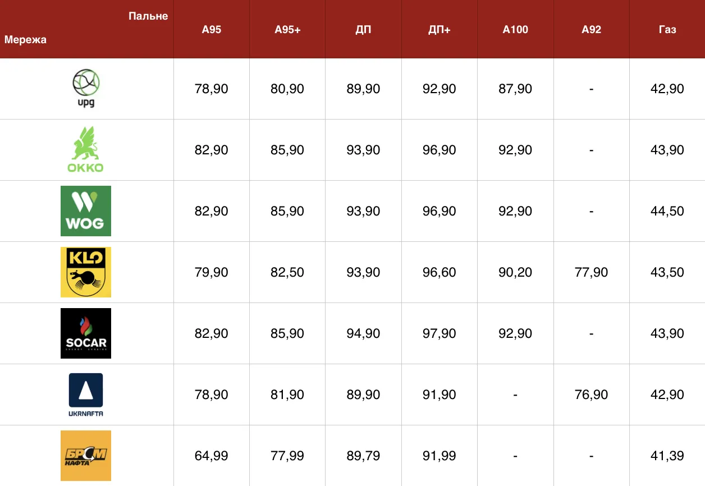Select БРСМ A95 price 64,99
The height and width of the screenshot is (486, 705).
pos(212,456)
